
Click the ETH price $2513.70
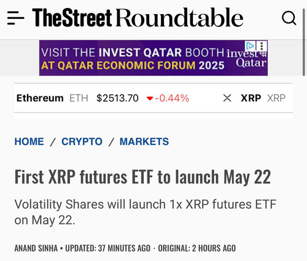(x=117, y=98)
